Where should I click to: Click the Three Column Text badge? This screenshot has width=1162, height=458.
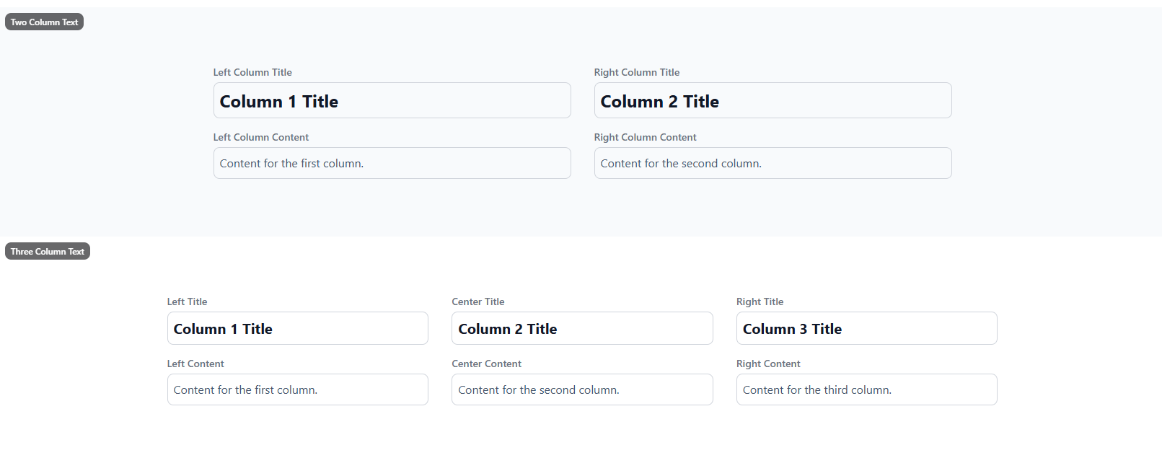48,252
